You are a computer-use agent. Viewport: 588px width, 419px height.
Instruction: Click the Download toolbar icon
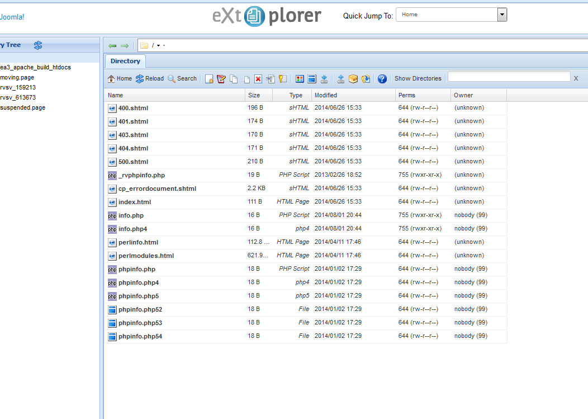tap(324, 79)
